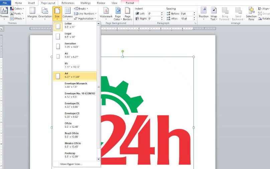Open the Themes gallery
Screen dimensions: 270x169
[4, 13]
